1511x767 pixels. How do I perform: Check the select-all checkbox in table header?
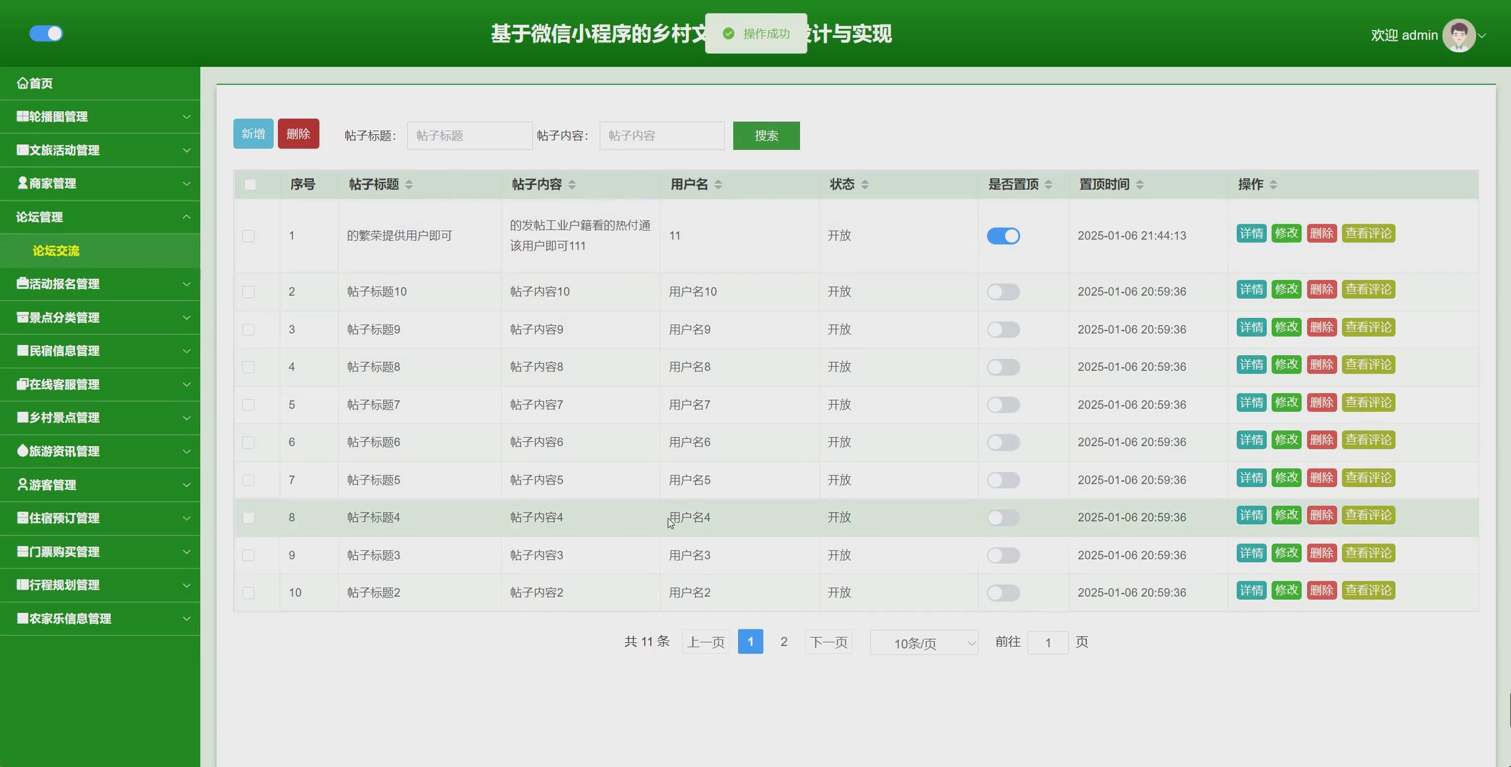pos(250,185)
